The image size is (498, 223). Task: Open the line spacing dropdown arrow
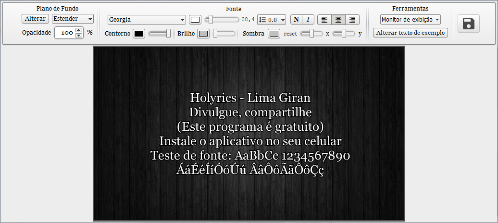point(283,20)
